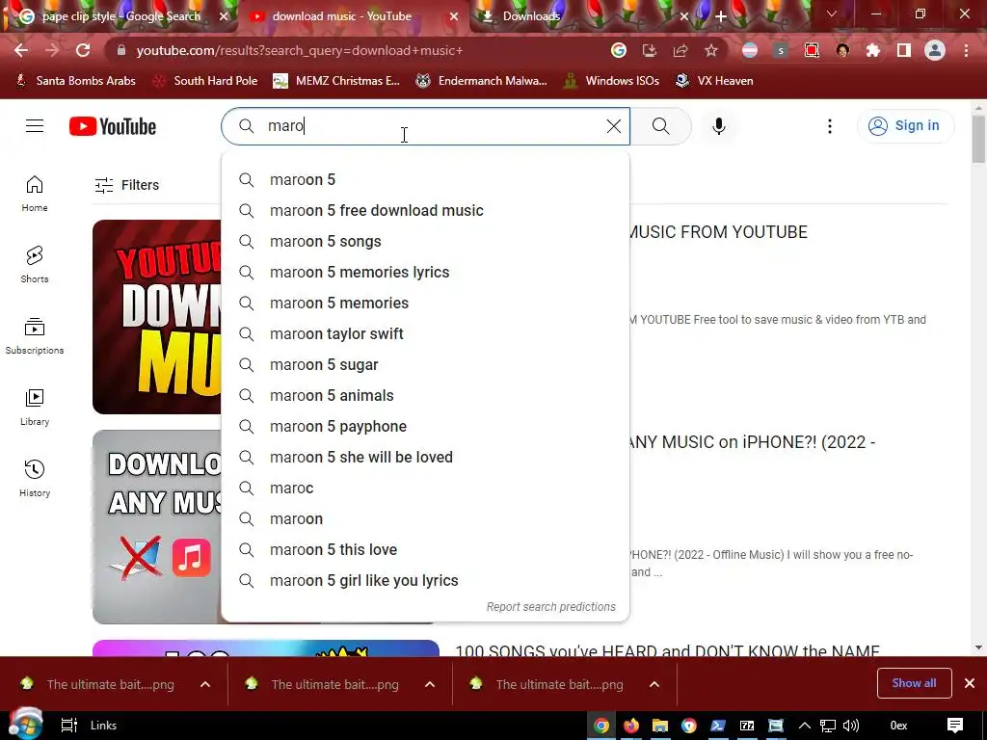Go back in browser history
The width and height of the screenshot is (987, 740).
[x=21, y=50]
